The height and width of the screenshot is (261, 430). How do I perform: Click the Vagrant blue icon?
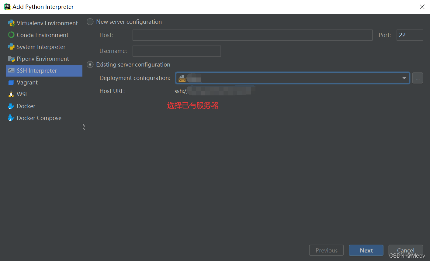(11, 82)
